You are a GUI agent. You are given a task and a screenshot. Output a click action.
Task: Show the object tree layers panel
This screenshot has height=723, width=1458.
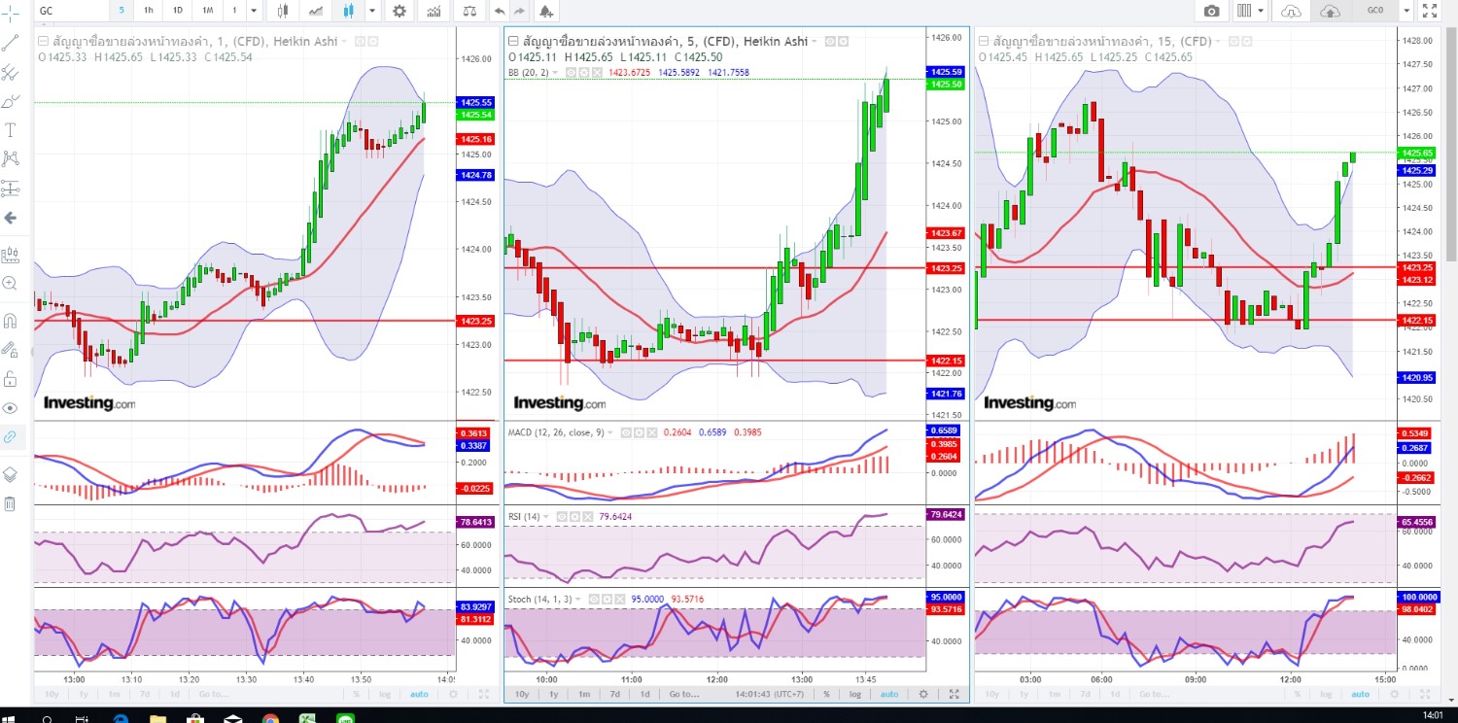[11, 474]
